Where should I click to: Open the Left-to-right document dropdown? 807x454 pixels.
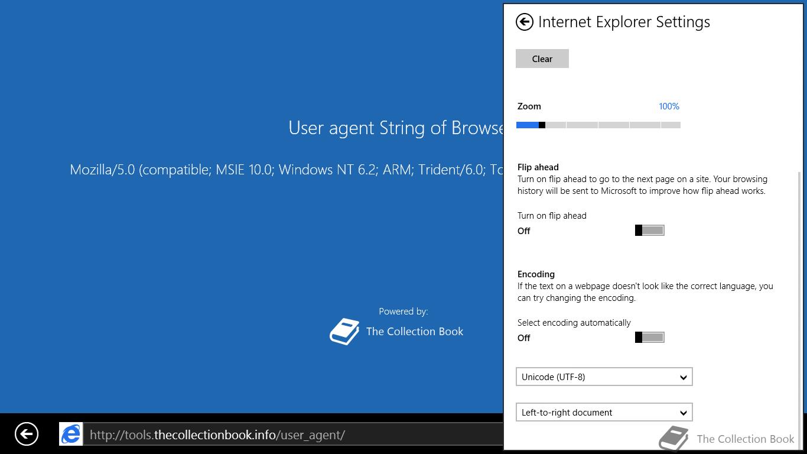(604, 412)
